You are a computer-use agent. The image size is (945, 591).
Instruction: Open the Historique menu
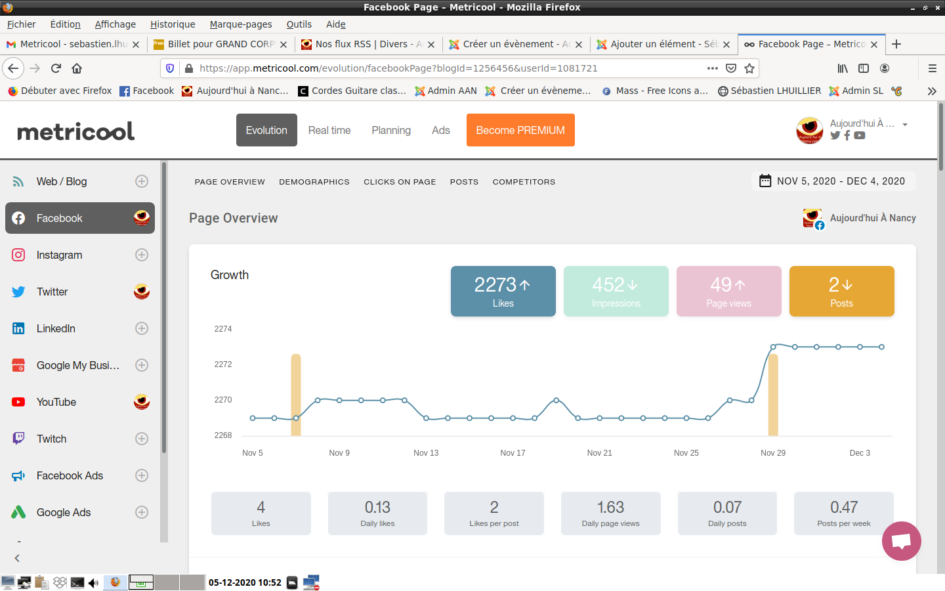click(x=173, y=24)
